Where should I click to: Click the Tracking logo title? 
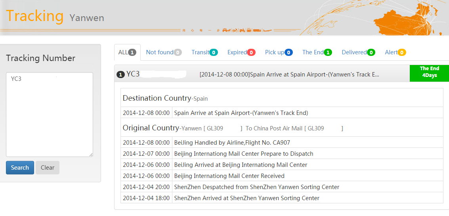click(x=34, y=15)
